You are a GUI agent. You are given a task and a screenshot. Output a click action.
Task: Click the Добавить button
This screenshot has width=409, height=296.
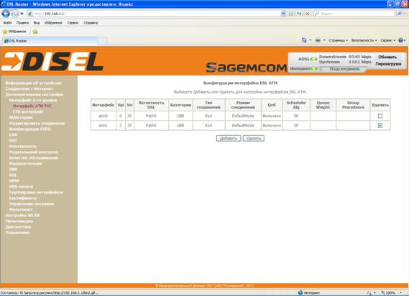point(229,138)
